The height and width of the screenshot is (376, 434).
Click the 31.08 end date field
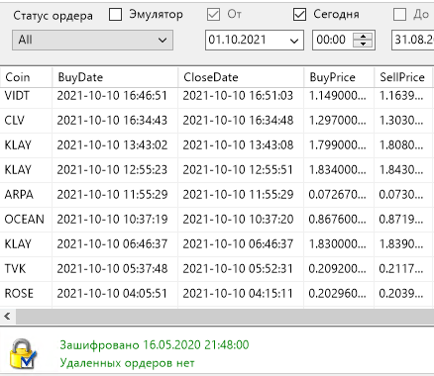413,41
